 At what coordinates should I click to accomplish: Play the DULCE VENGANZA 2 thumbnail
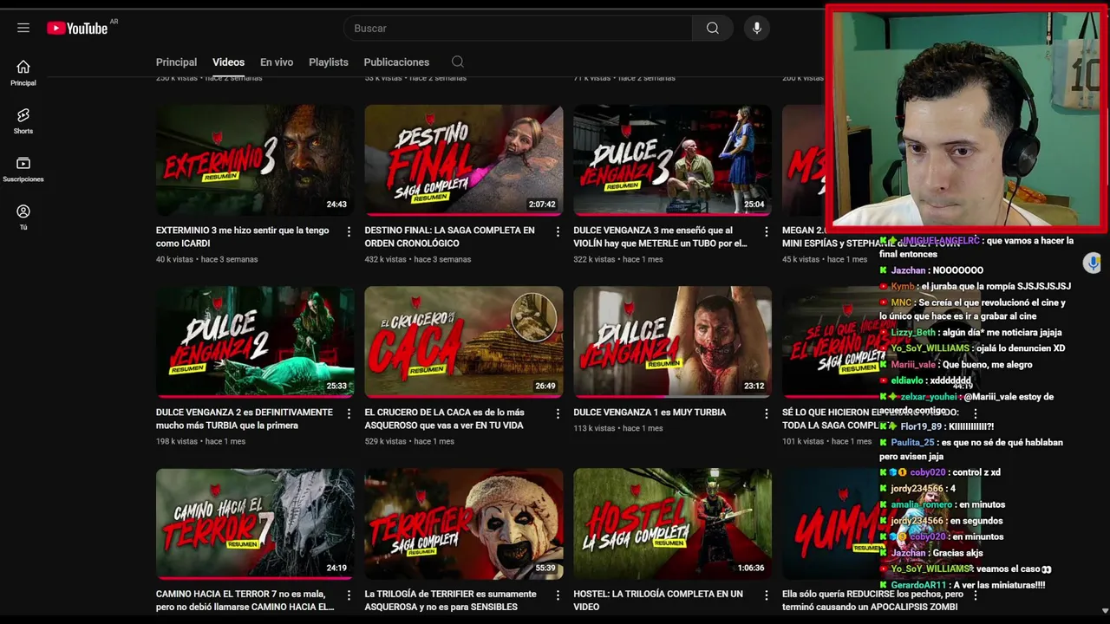pyautogui.click(x=255, y=342)
